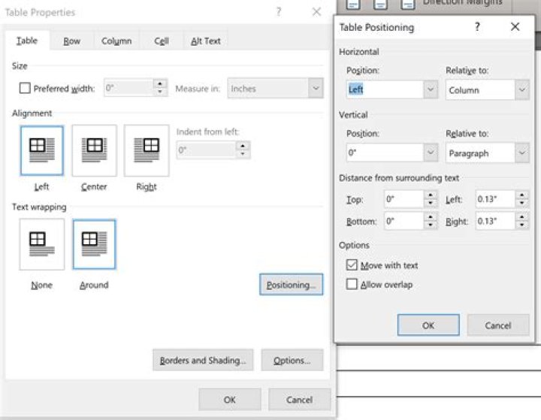Switch to the Cell tab
Image resolution: width=541 pixels, height=420 pixels.
162,41
